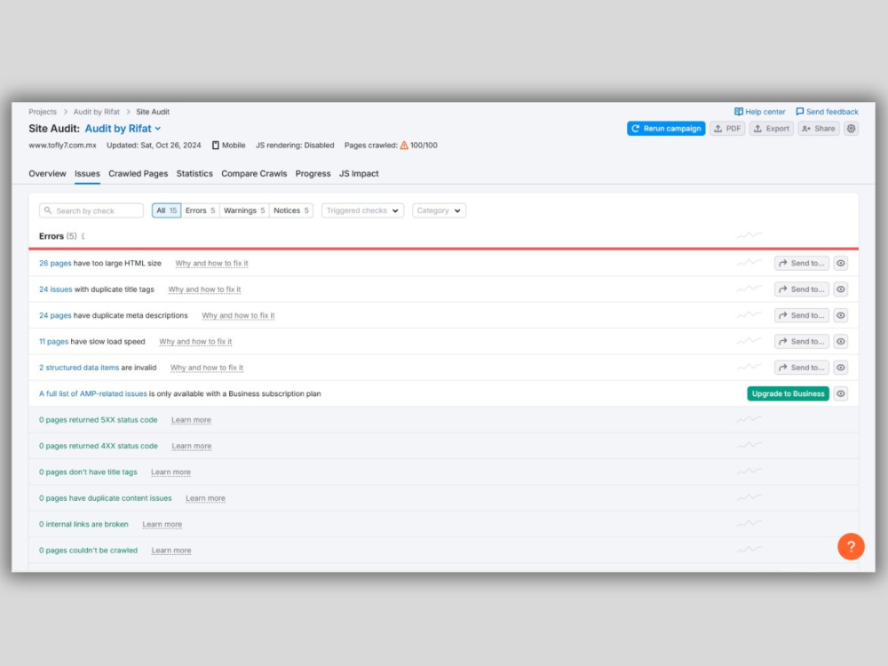Open the Progress tab
The width and height of the screenshot is (888, 666).
click(313, 174)
